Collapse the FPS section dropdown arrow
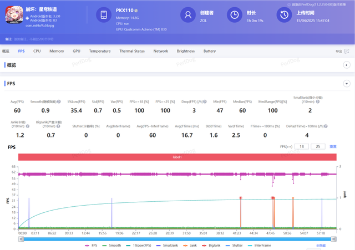Viewport: 355px width, 250px height. [347, 84]
